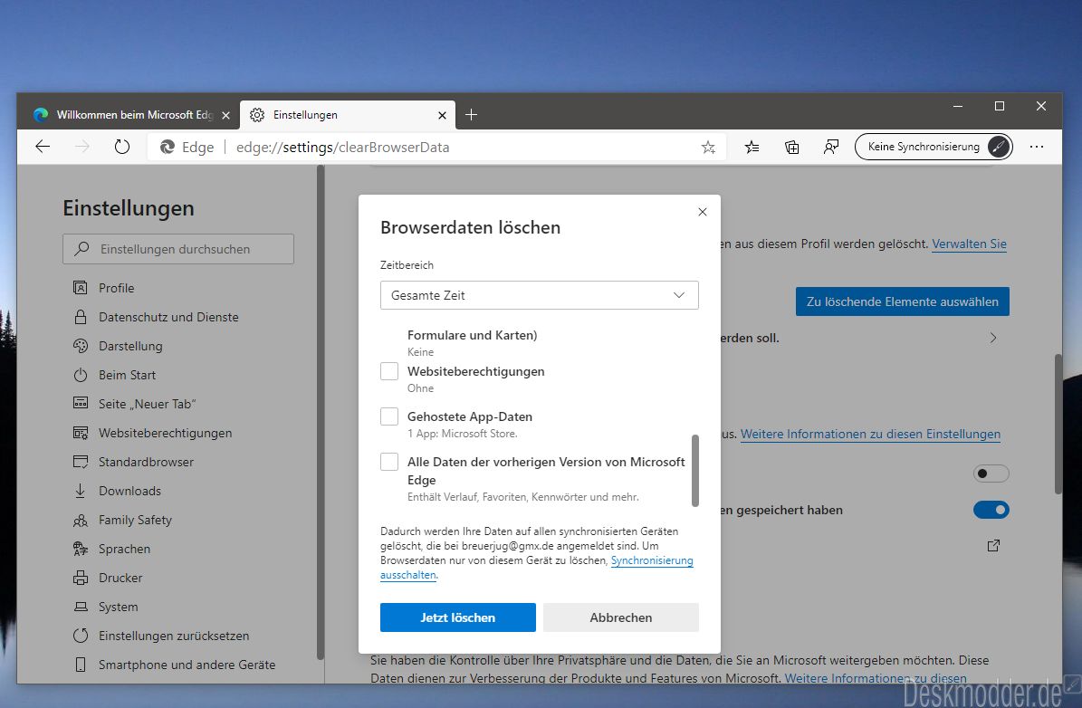Click the Formulare und Karten) label
This screenshot has width=1082, height=708.
[x=472, y=335]
